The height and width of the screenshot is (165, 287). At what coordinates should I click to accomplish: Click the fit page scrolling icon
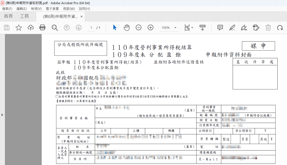[187, 28]
